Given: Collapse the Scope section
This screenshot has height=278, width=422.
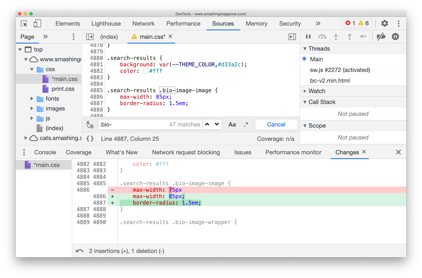Looking at the screenshot, I should tap(305, 126).
